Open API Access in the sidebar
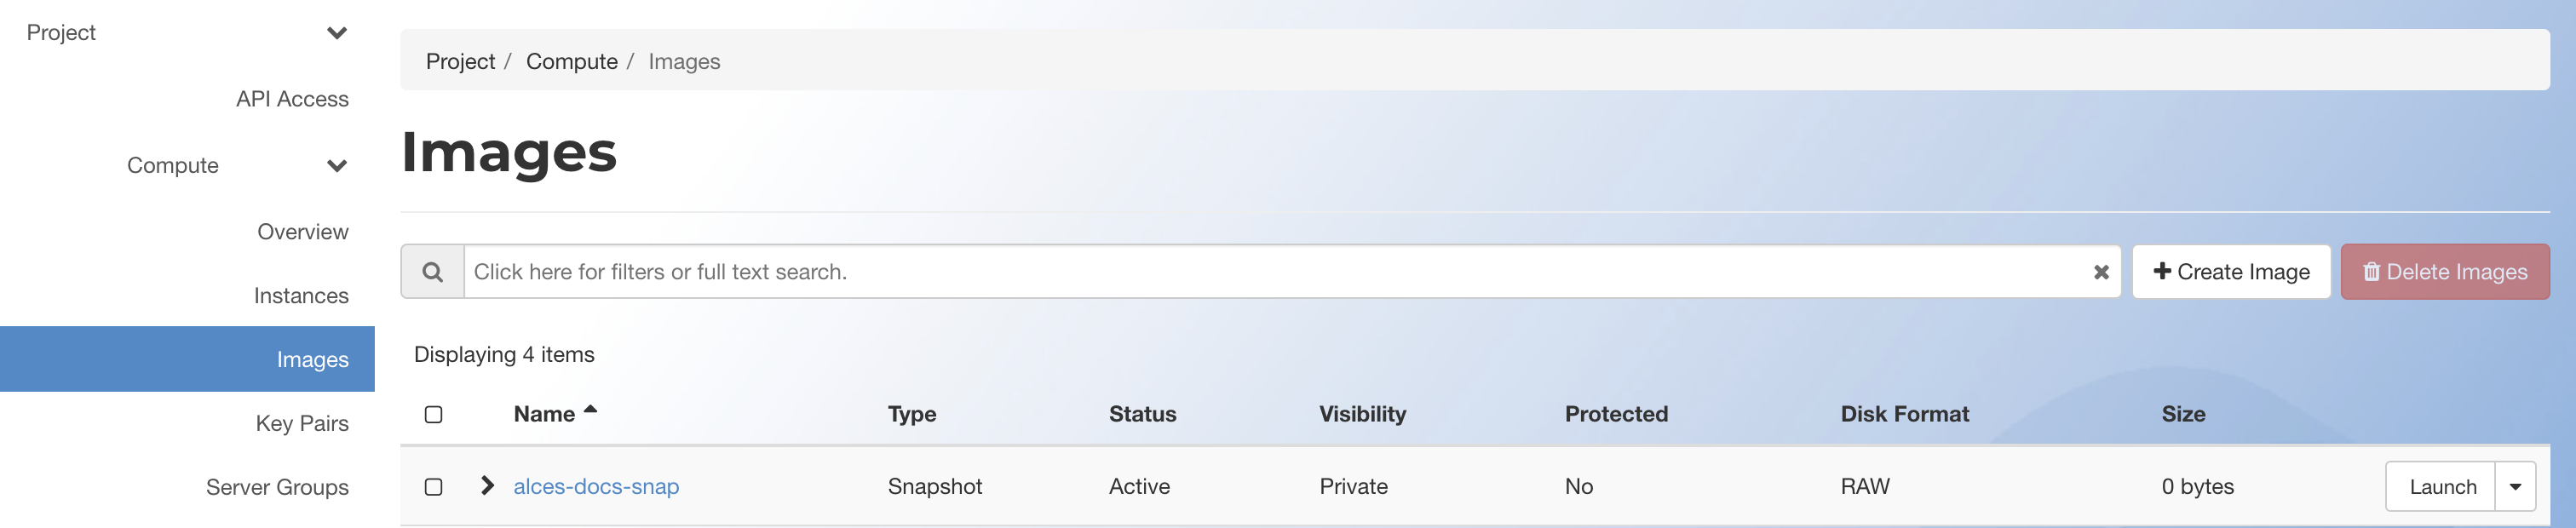The width and height of the screenshot is (2576, 528). tap(292, 99)
